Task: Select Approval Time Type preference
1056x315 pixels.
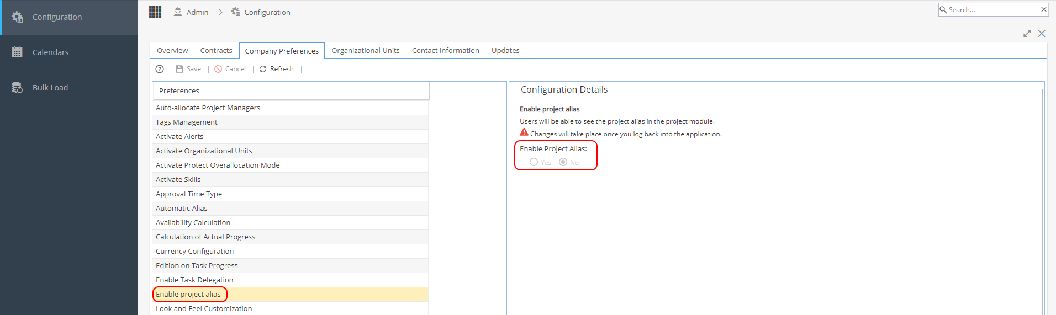Action: pos(291,194)
